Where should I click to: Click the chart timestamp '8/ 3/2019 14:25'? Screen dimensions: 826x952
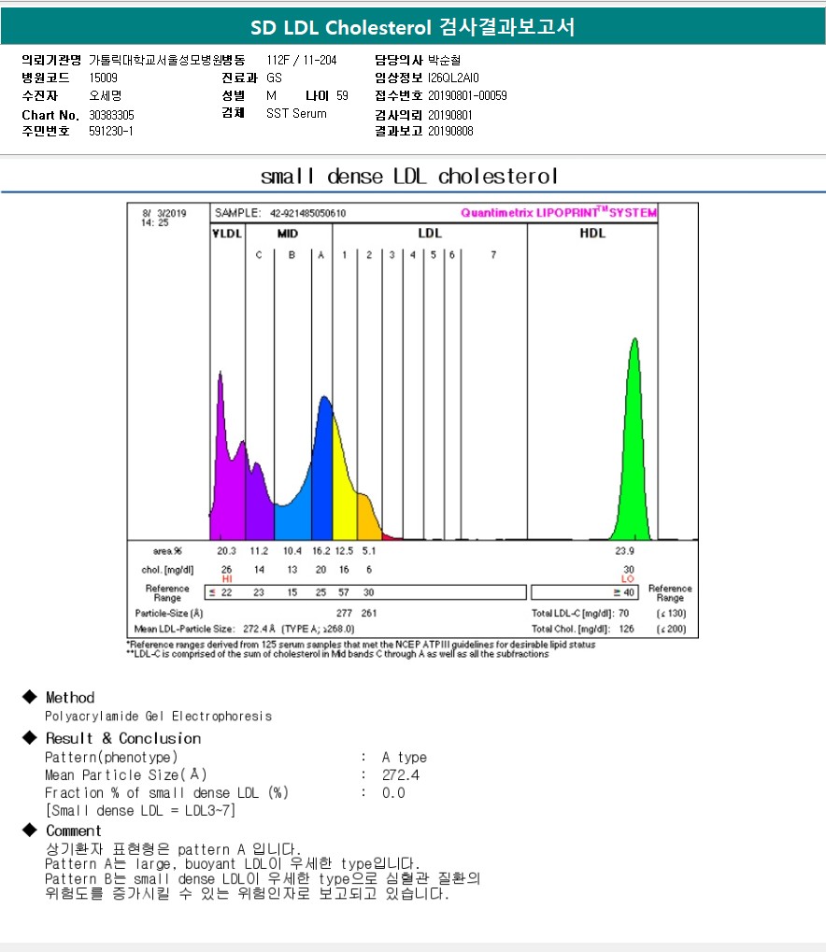point(164,218)
